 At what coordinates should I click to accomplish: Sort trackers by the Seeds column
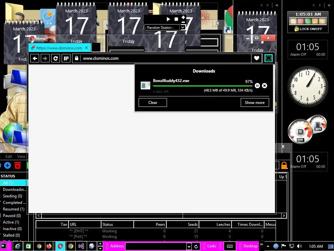pos(183,224)
